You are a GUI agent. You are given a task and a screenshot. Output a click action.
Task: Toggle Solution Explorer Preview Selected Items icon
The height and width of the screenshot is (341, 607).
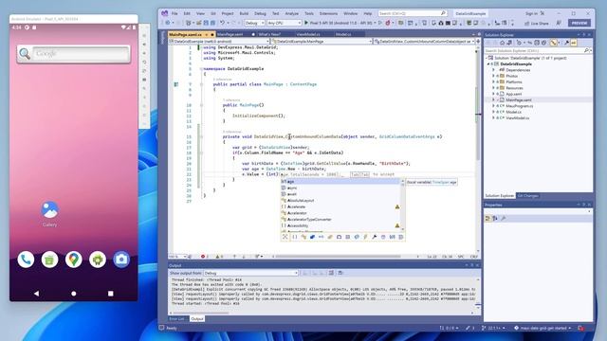[574, 43]
